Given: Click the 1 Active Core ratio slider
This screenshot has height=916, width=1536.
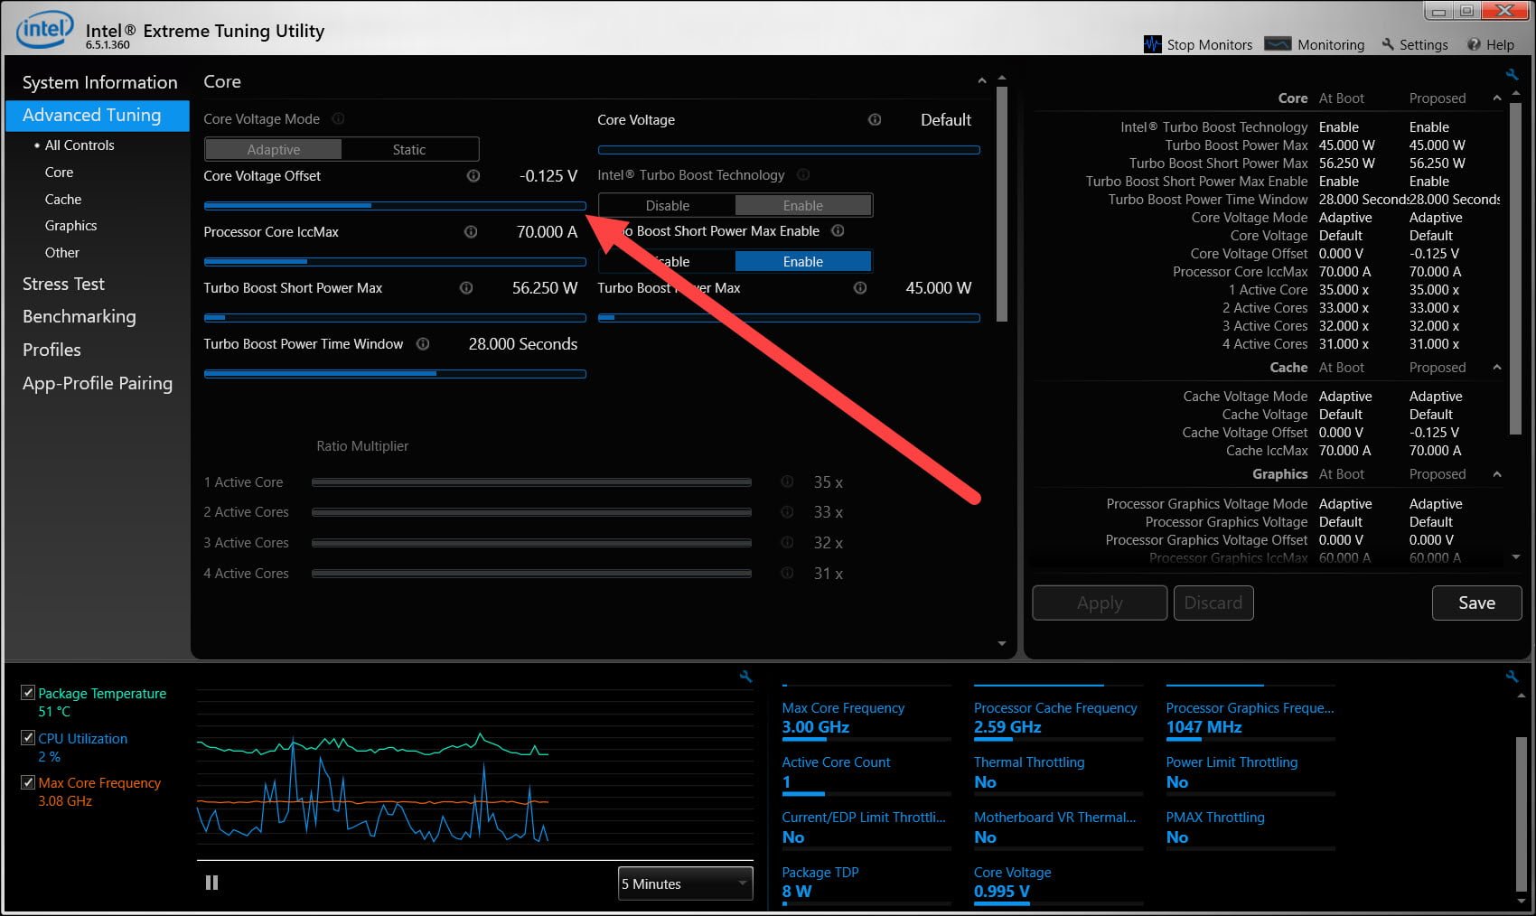Looking at the screenshot, I should 531,482.
